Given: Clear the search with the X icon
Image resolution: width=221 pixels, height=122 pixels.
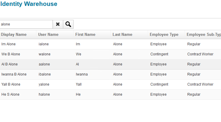Looking at the screenshot, I should point(58,24).
